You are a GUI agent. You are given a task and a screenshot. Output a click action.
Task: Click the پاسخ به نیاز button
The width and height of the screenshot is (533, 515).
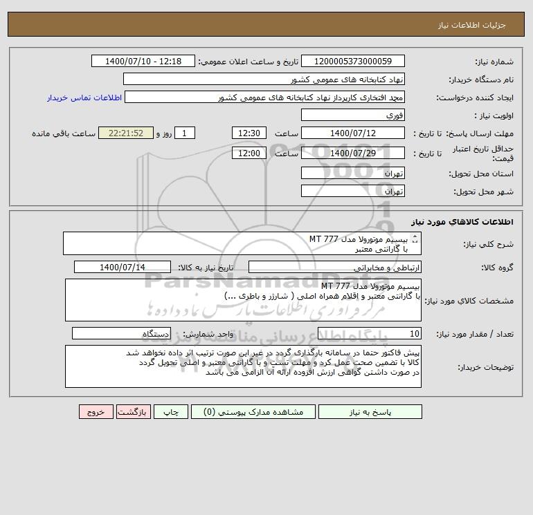coord(370,412)
